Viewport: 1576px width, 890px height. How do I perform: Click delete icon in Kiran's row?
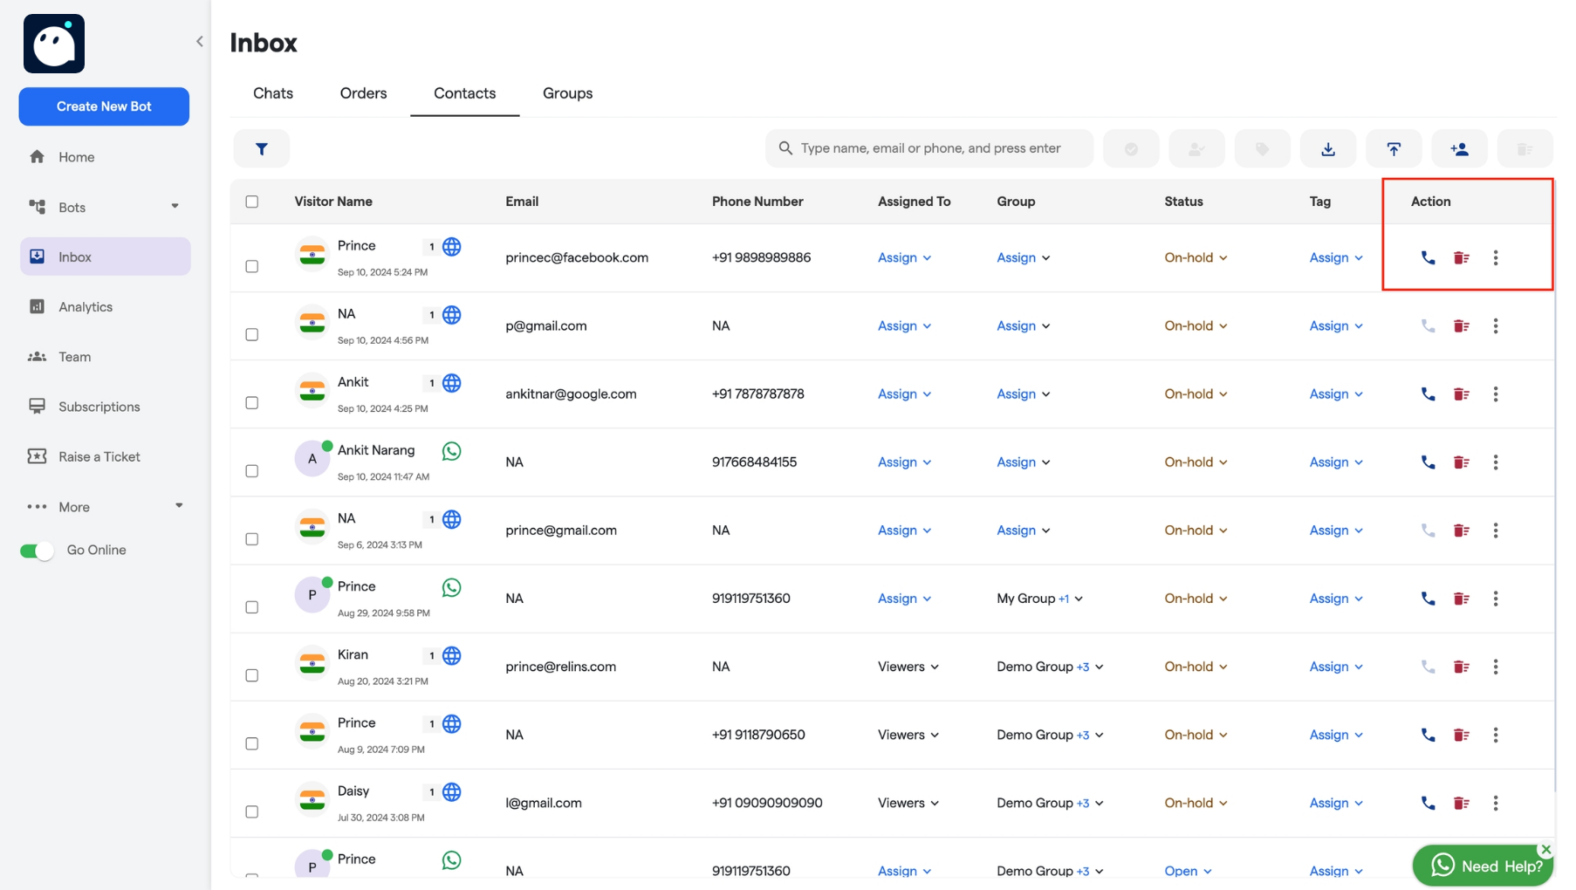(1462, 667)
